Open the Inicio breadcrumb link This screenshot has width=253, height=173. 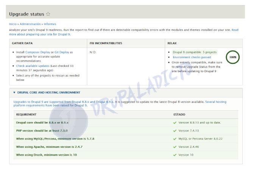coord(12,24)
